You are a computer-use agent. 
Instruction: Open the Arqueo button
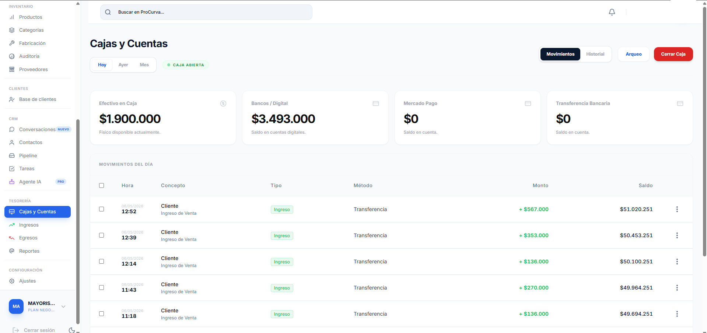point(633,54)
